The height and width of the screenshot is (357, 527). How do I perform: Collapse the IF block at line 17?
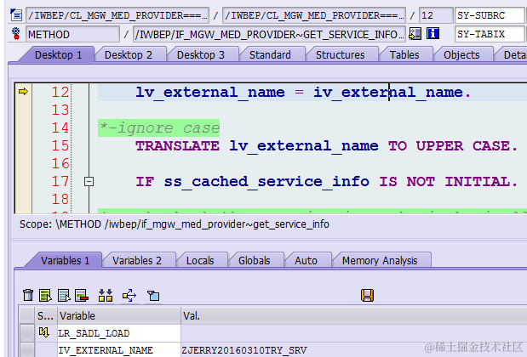89,182
